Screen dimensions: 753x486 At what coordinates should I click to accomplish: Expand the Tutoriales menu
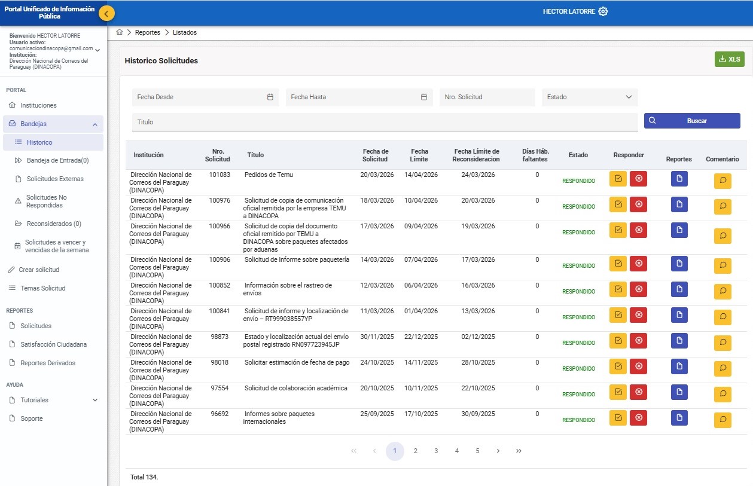[95, 400]
